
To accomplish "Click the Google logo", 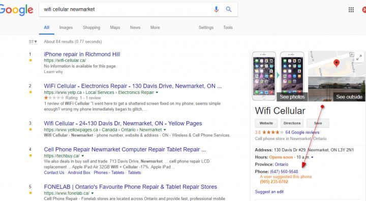I will pyautogui.click(x=16, y=10).
